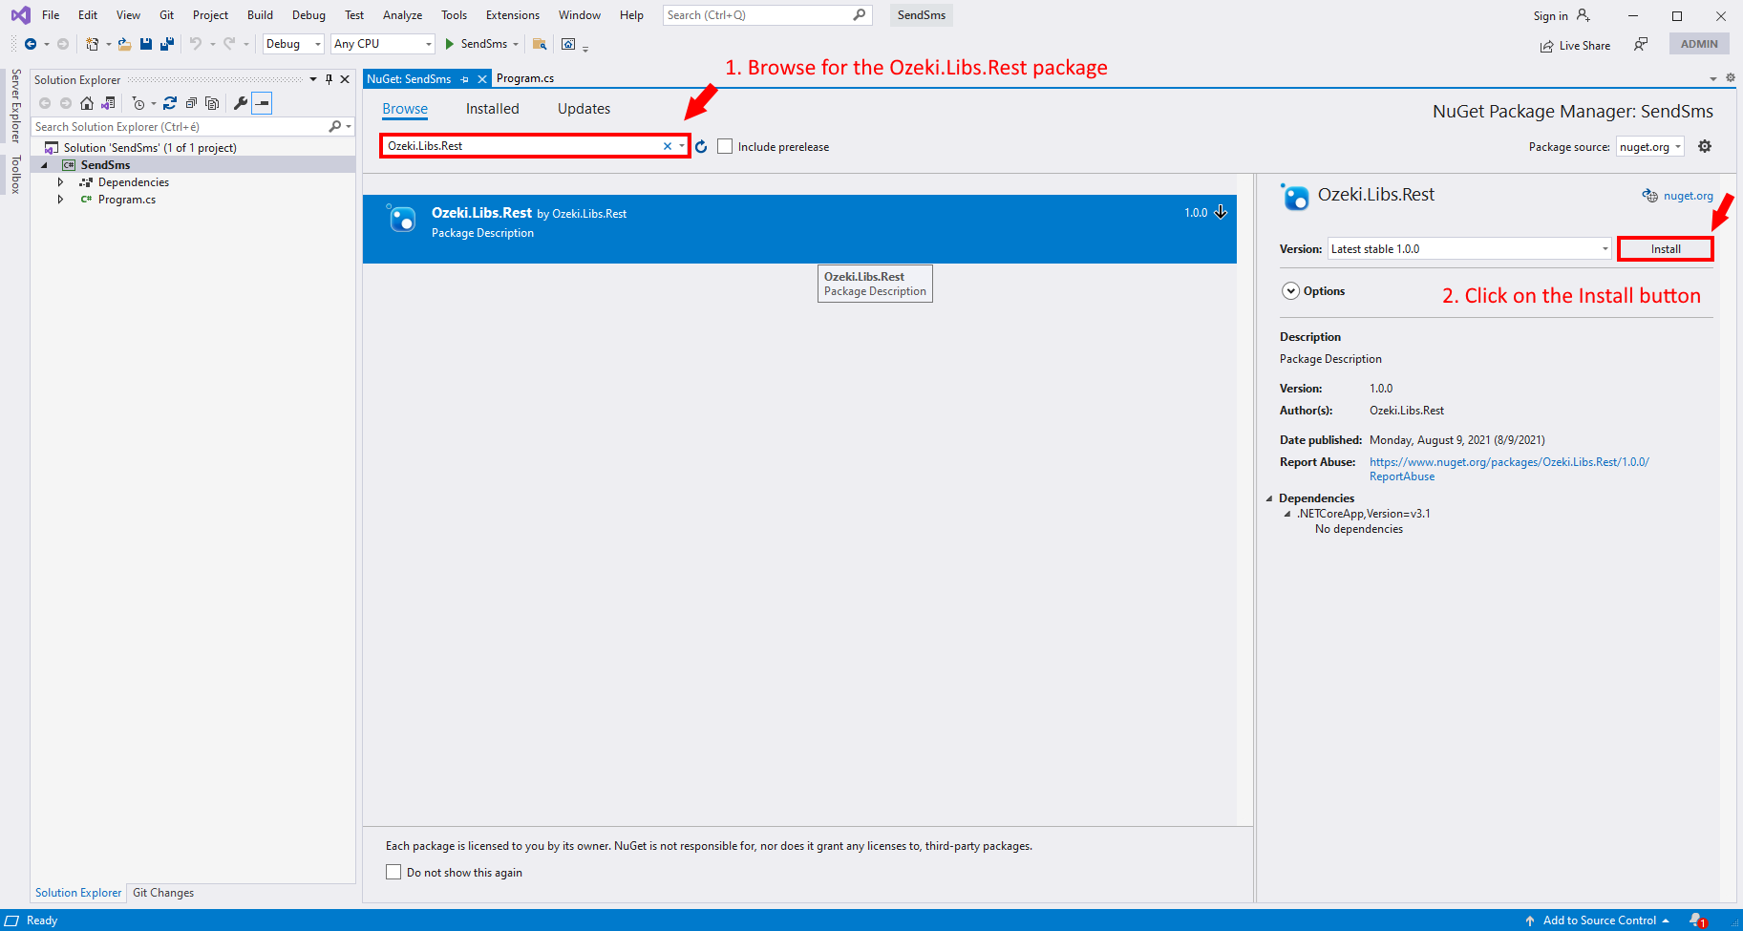The image size is (1743, 931).
Task: Open the Send Feedback icon
Action: 1641,44
